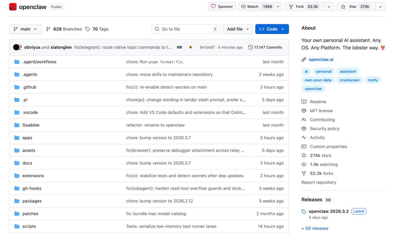Open the + 58 releases link
This screenshot has width=400, height=234.
[315, 228]
